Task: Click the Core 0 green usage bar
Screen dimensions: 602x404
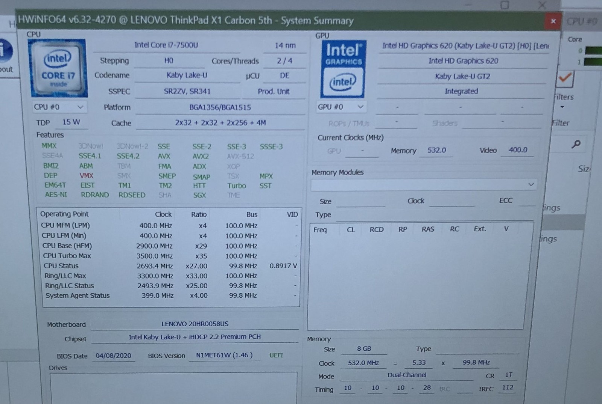Action: [593, 50]
